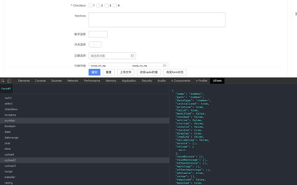Go to the Performance tab
297x185 pixels.
(92, 81)
